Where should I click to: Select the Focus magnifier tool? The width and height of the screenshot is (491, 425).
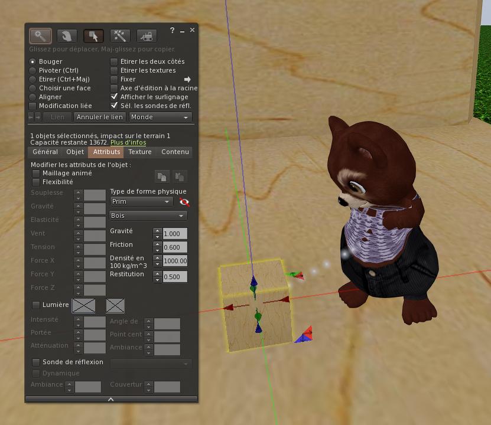coord(40,36)
